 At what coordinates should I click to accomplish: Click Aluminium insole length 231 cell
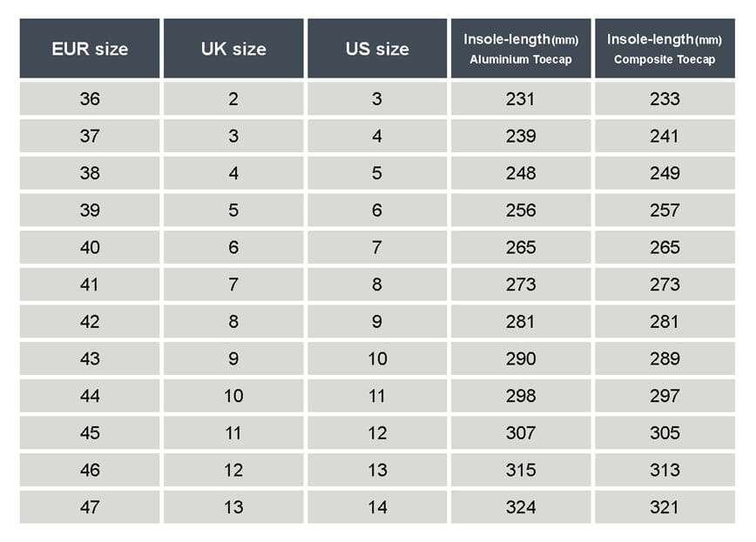point(521,99)
